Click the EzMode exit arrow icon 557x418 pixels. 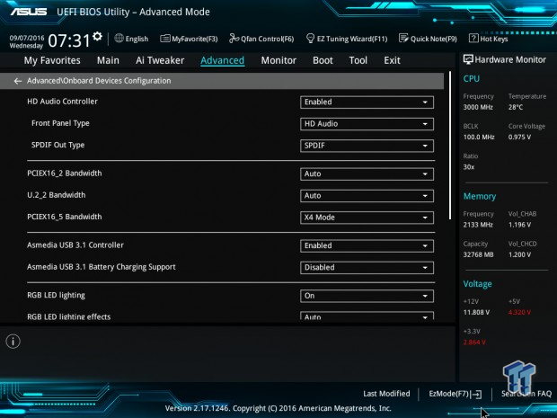point(477,395)
